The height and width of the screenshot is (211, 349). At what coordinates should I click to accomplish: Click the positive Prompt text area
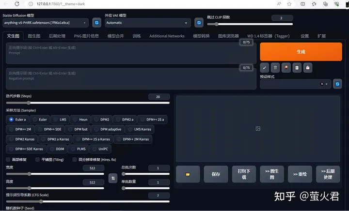tap(131, 53)
